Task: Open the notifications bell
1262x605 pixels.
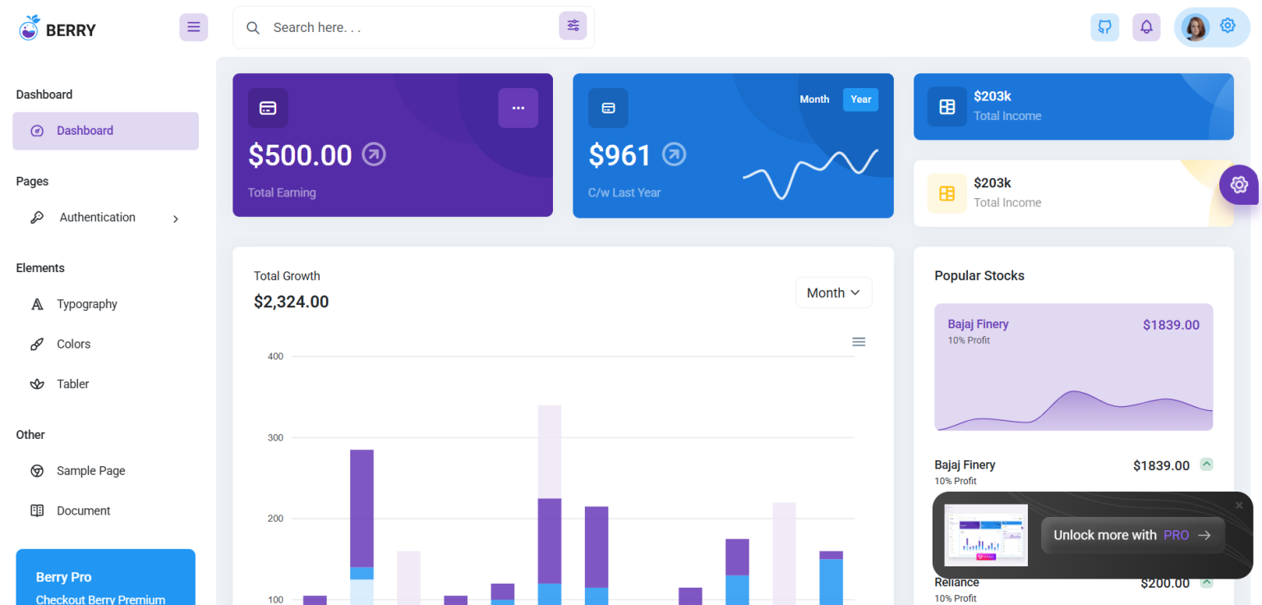Action: 1146,27
